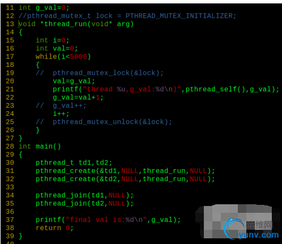282x244 pixels.
Task: Click the pthread_create(&td1,...) call
Action: 125,171
